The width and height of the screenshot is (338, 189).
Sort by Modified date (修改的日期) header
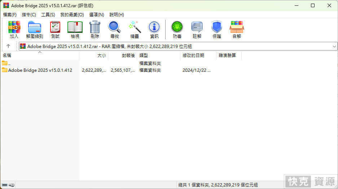point(198,56)
